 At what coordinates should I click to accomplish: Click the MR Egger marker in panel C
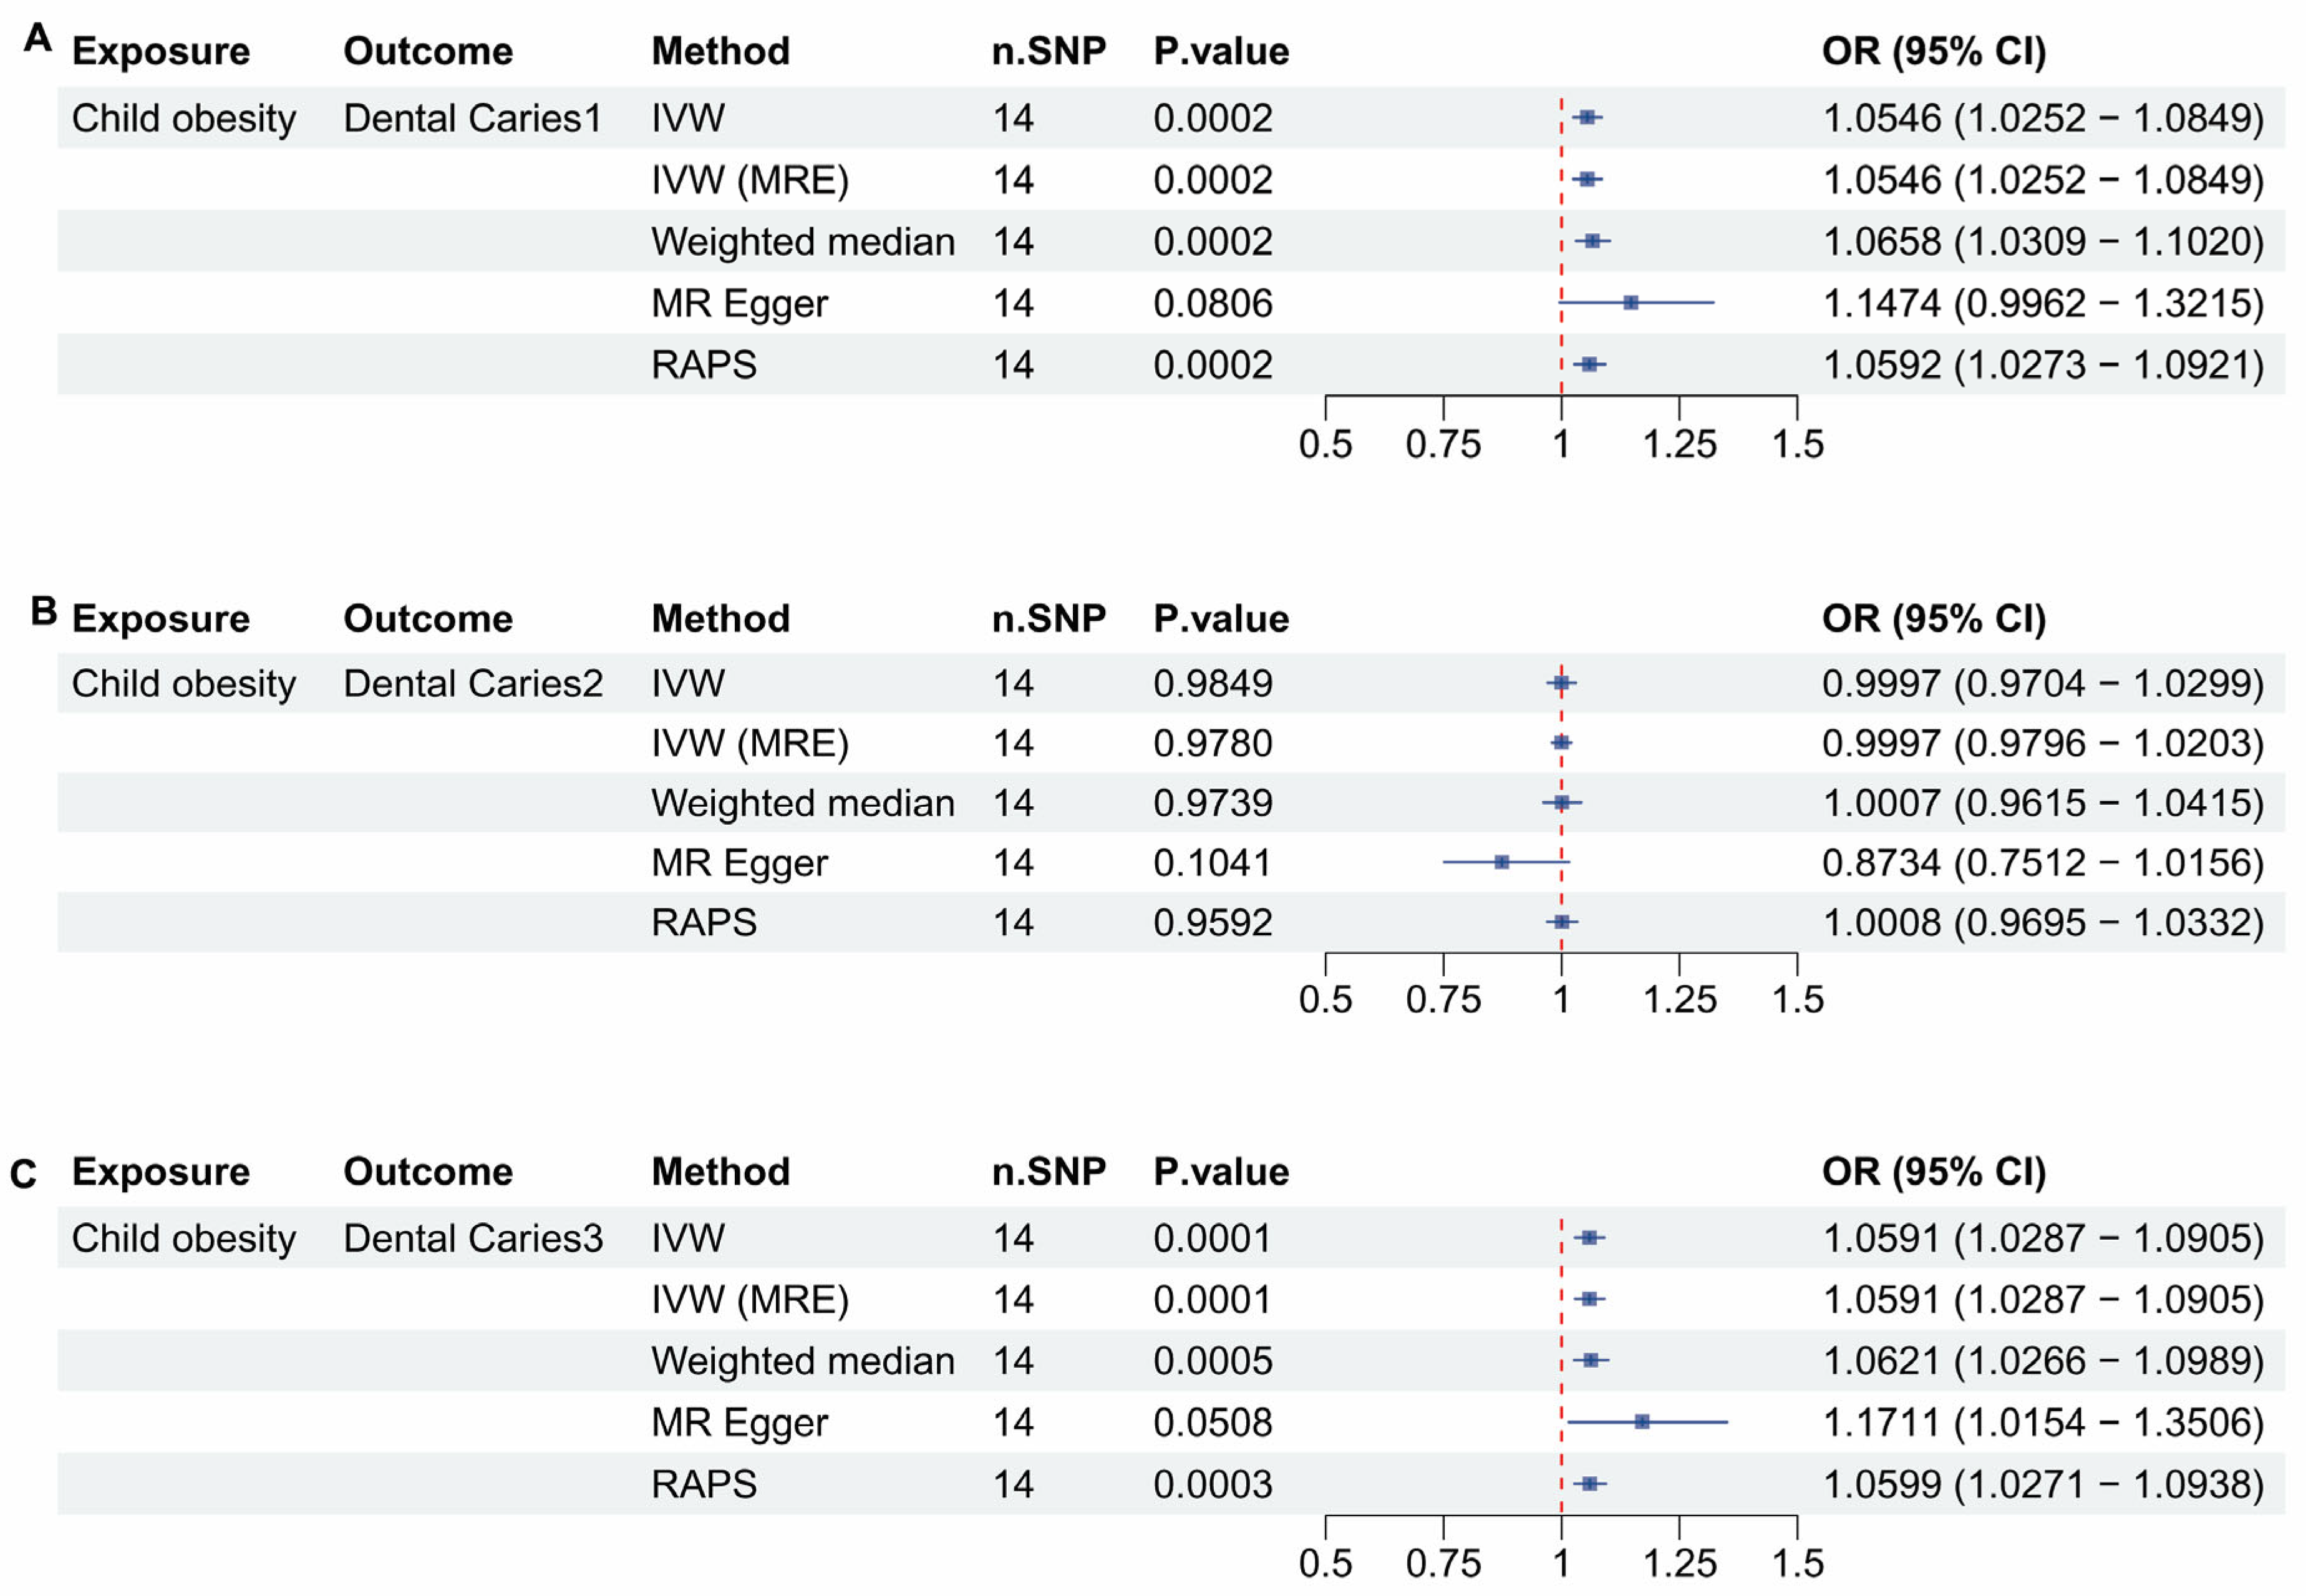coord(1642,1421)
